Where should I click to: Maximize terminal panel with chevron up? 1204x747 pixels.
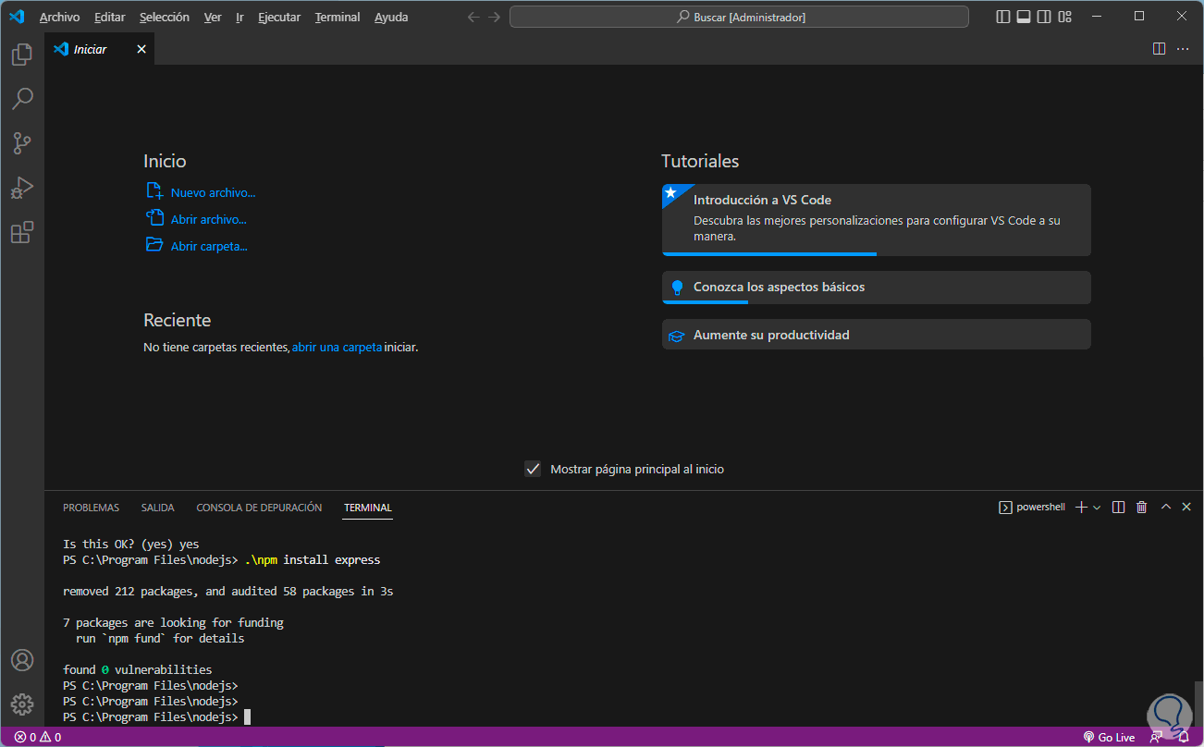[x=1165, y=508]
